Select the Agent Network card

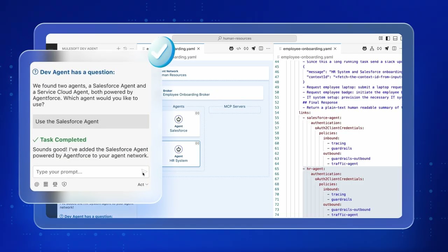click(215, 73)
